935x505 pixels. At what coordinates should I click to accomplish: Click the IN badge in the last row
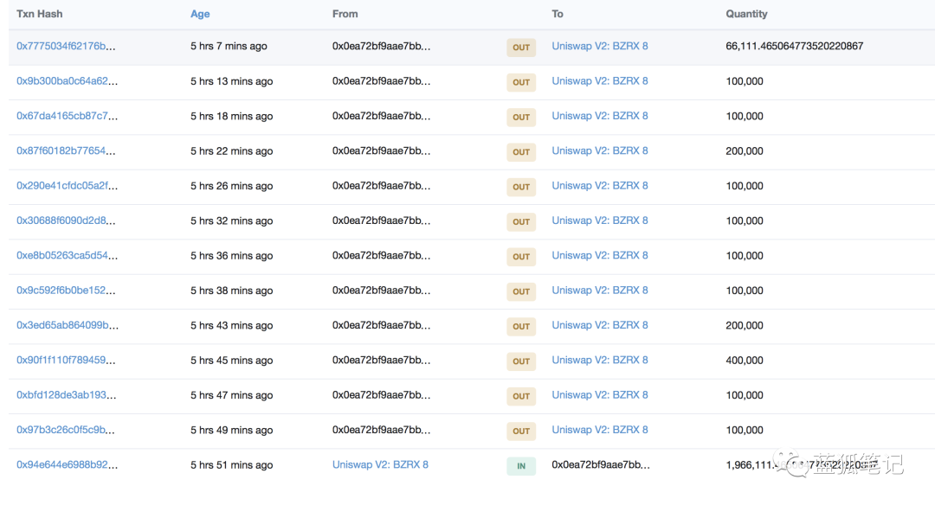click(x=521, y=466)
